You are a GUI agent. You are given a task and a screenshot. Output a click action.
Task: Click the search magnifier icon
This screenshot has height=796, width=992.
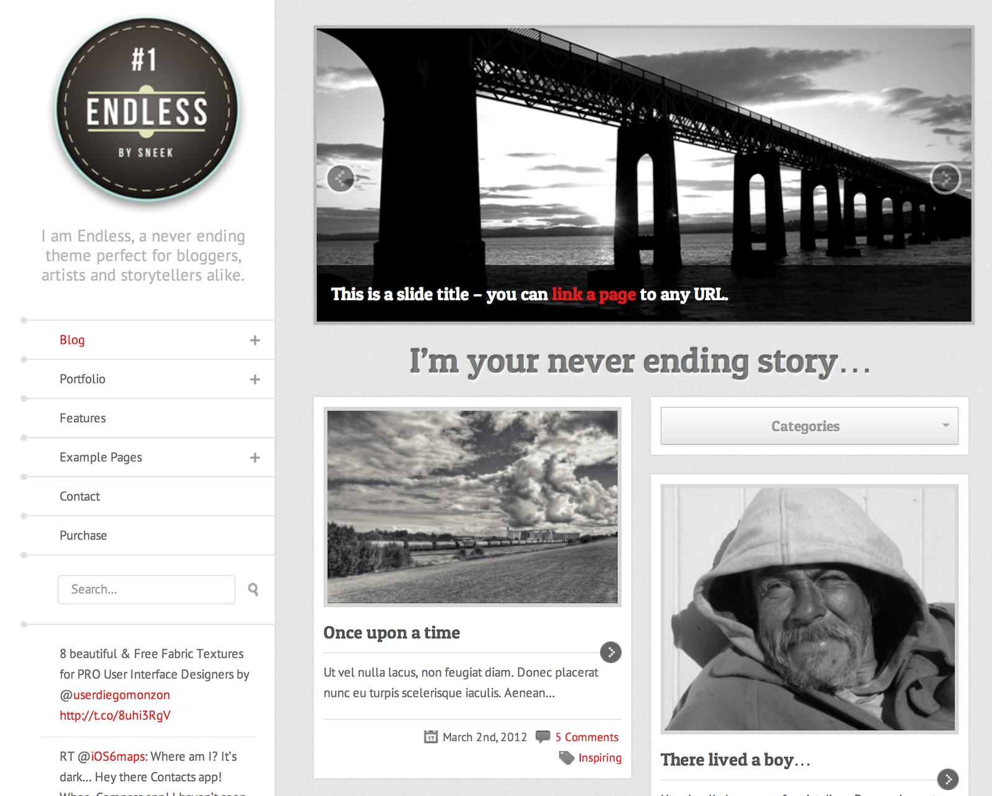253,589
